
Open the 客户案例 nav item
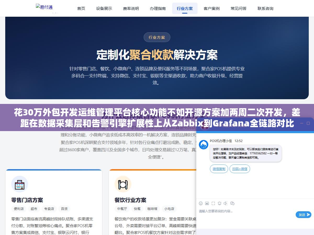pyautogui.click(x=212, y=8)
